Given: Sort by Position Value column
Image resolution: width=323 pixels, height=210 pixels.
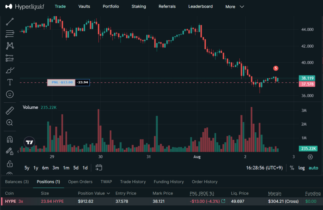Looking at the screenshot, I should tap(94, 193).
